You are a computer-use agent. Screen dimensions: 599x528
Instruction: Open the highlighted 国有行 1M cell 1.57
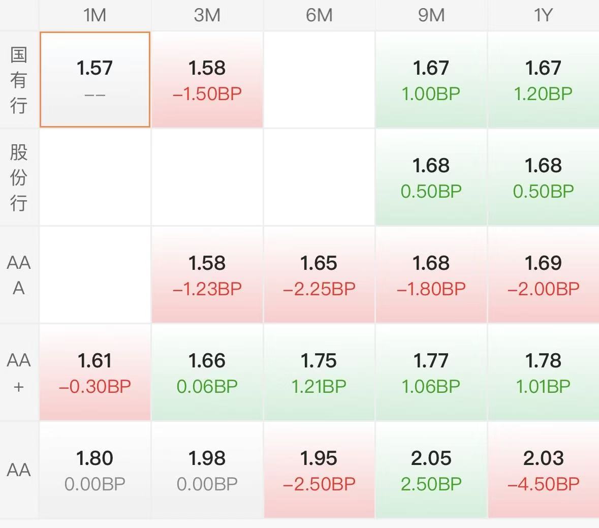95,80
